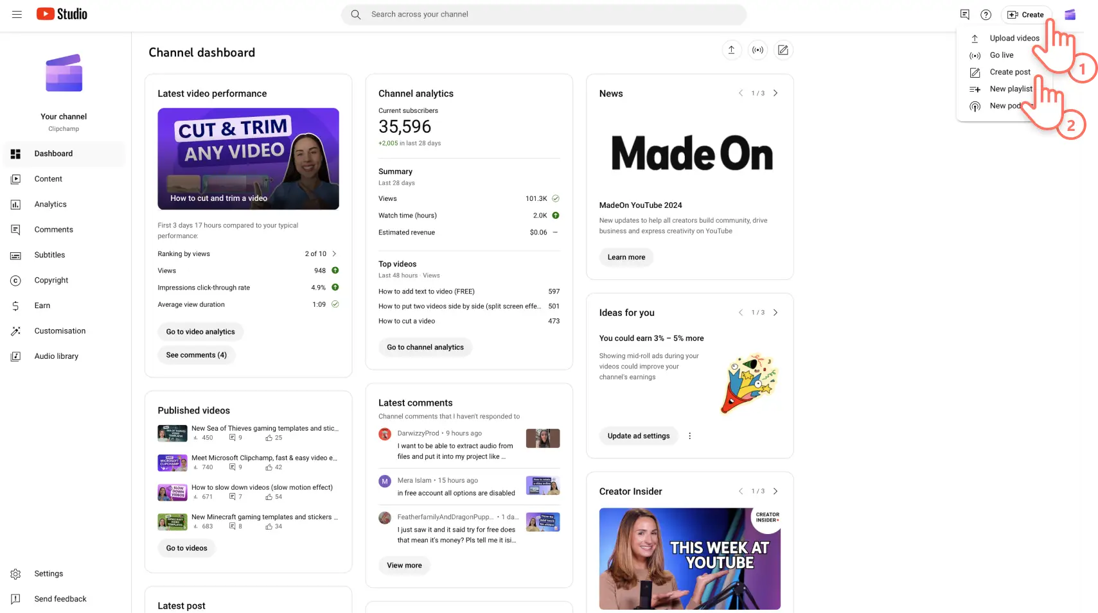This screenshot has height=613, width=1098.
Task: Click the YouTube Studio logo
Action: pos(62,14)
